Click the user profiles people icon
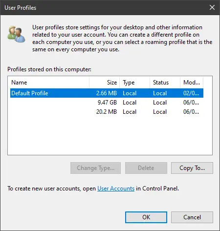220x231 pixels. (16, 34)
